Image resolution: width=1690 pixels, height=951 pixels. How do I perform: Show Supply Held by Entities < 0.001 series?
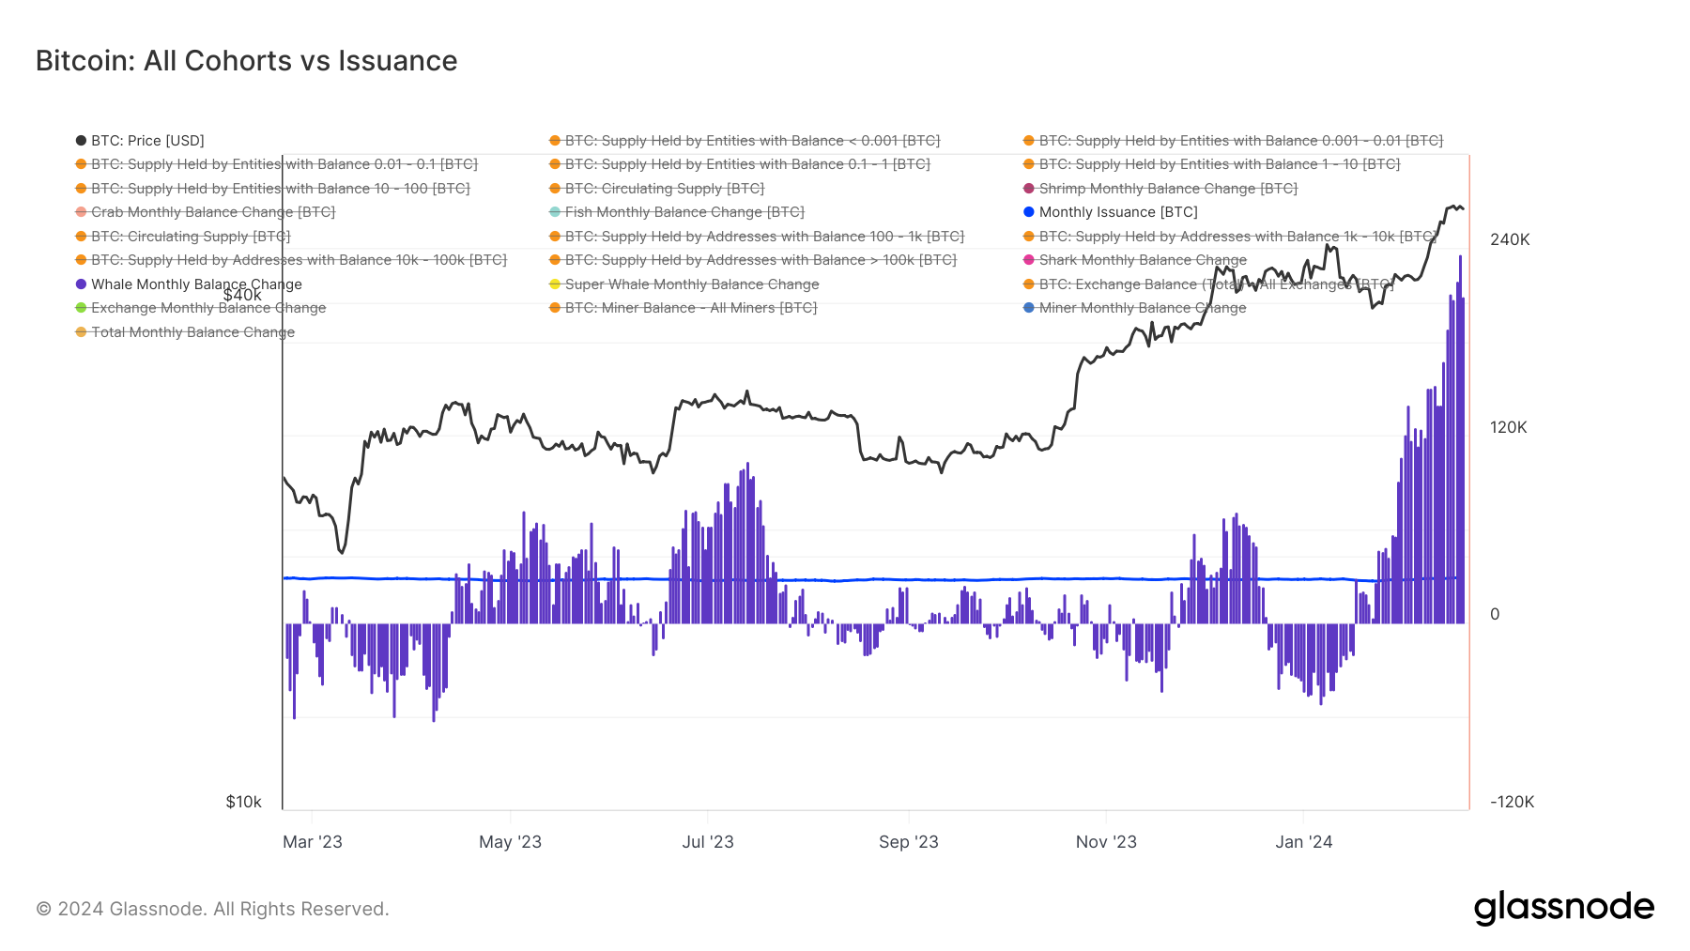(x=751, y=141)
